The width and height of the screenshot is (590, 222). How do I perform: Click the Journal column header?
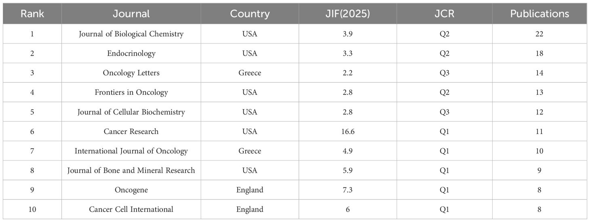click(x=131, y=14)
